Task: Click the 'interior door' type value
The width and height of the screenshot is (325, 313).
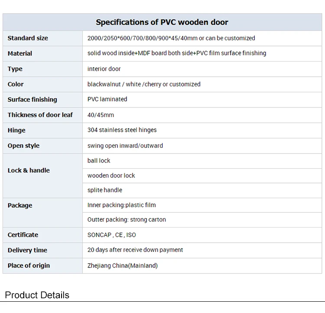Action: pos(104,69)
